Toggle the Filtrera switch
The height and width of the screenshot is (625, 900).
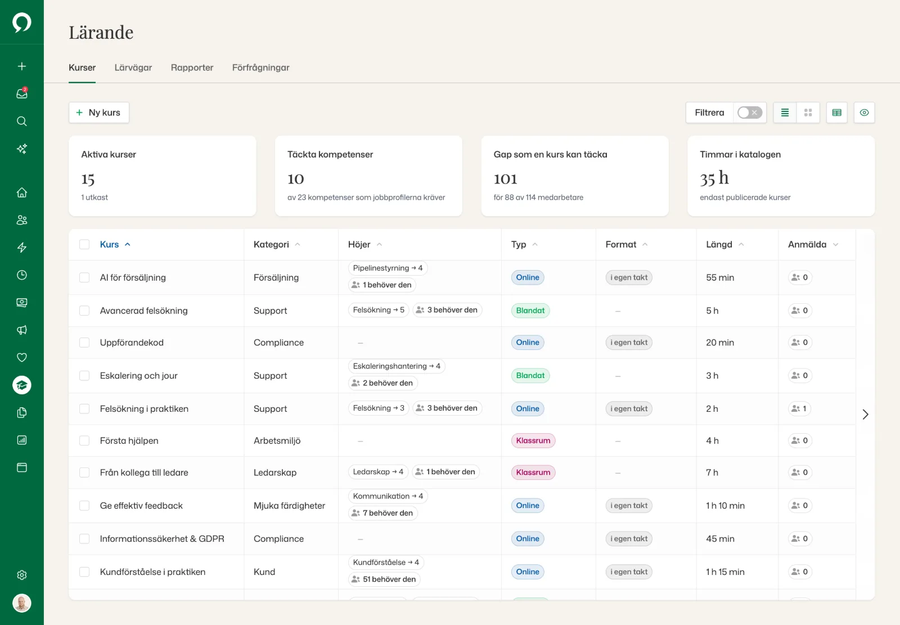click(x=750, y=113)
